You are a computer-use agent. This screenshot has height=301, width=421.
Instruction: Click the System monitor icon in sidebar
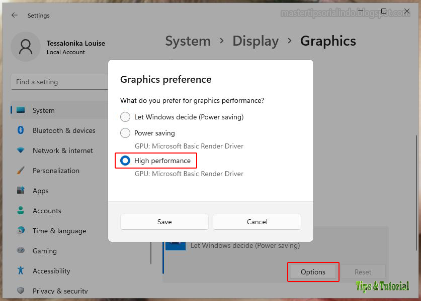pos(21,110)
